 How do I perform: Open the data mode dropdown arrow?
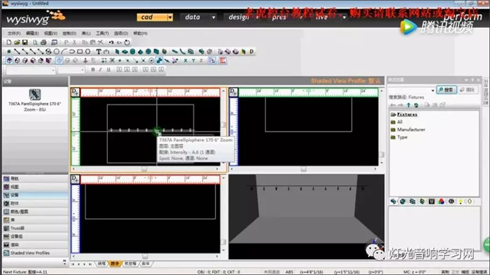(213, 17)
